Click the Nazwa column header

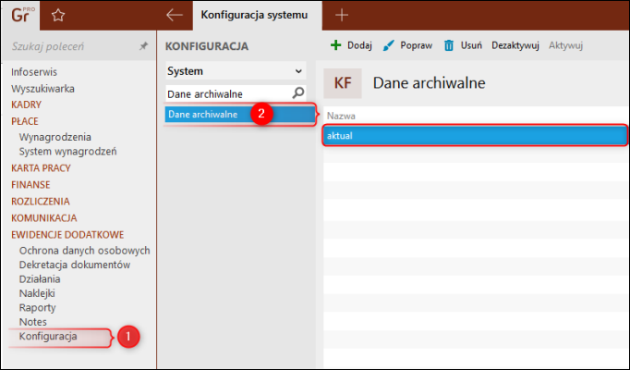coord(341,116)
